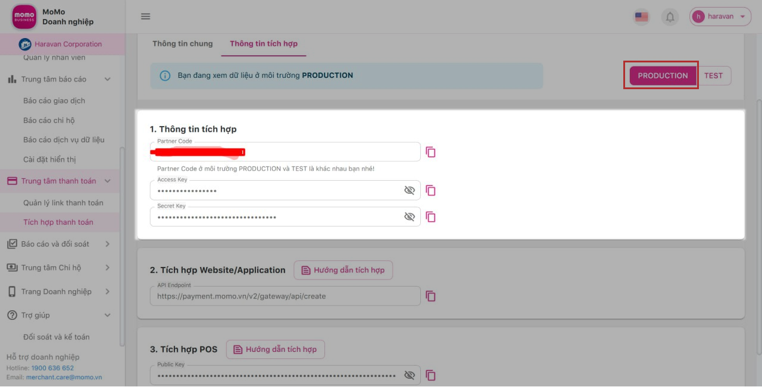The width and height of the screenshot is (762, 387).
Task: Open Báo cáo dịch vụ dữ liệu
Action: [x=64, y=140]
